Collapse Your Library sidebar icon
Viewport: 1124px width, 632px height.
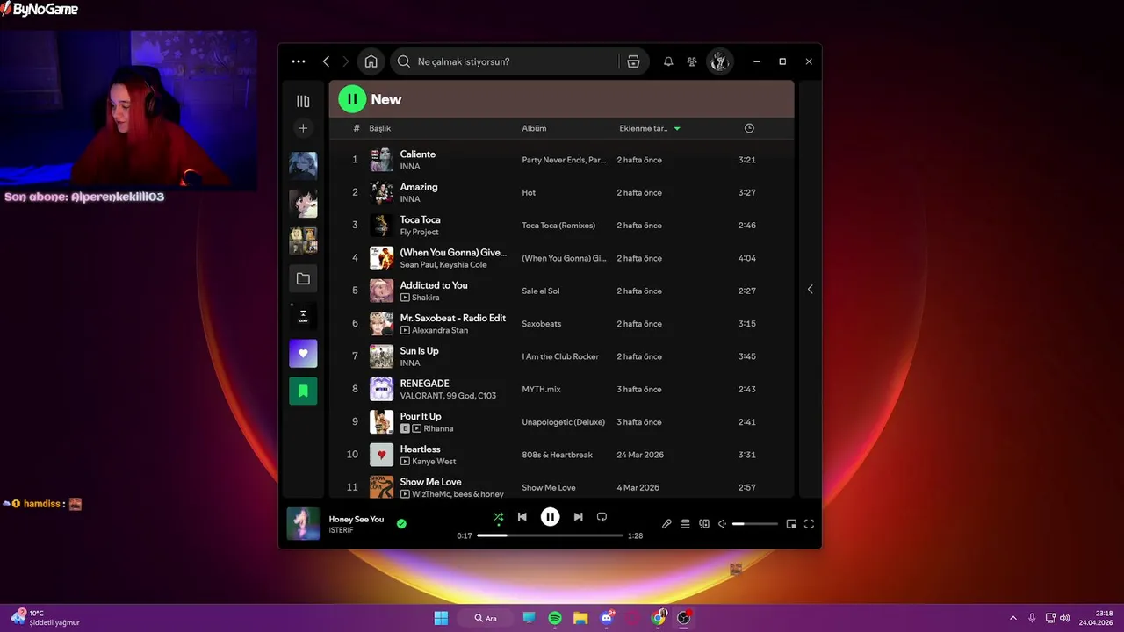point(303,101)
